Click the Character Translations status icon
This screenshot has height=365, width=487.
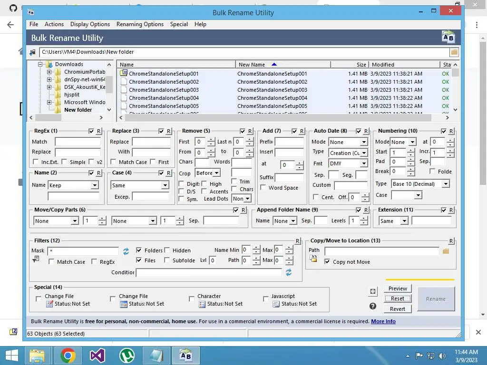pyautogui.click(x=202, y=304)
